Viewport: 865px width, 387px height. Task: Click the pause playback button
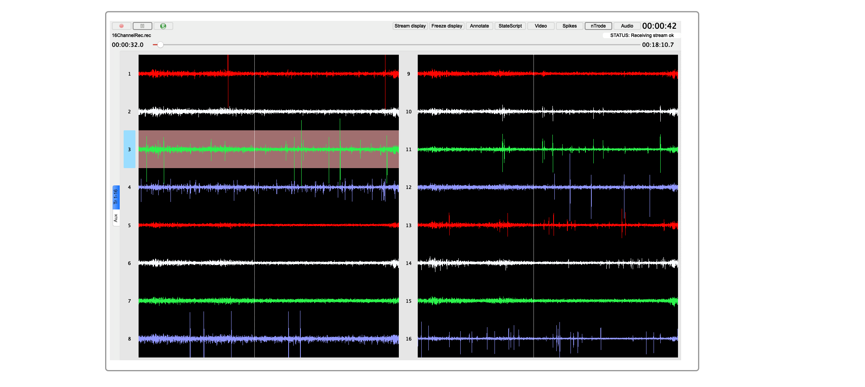click(x=143, y=26)
